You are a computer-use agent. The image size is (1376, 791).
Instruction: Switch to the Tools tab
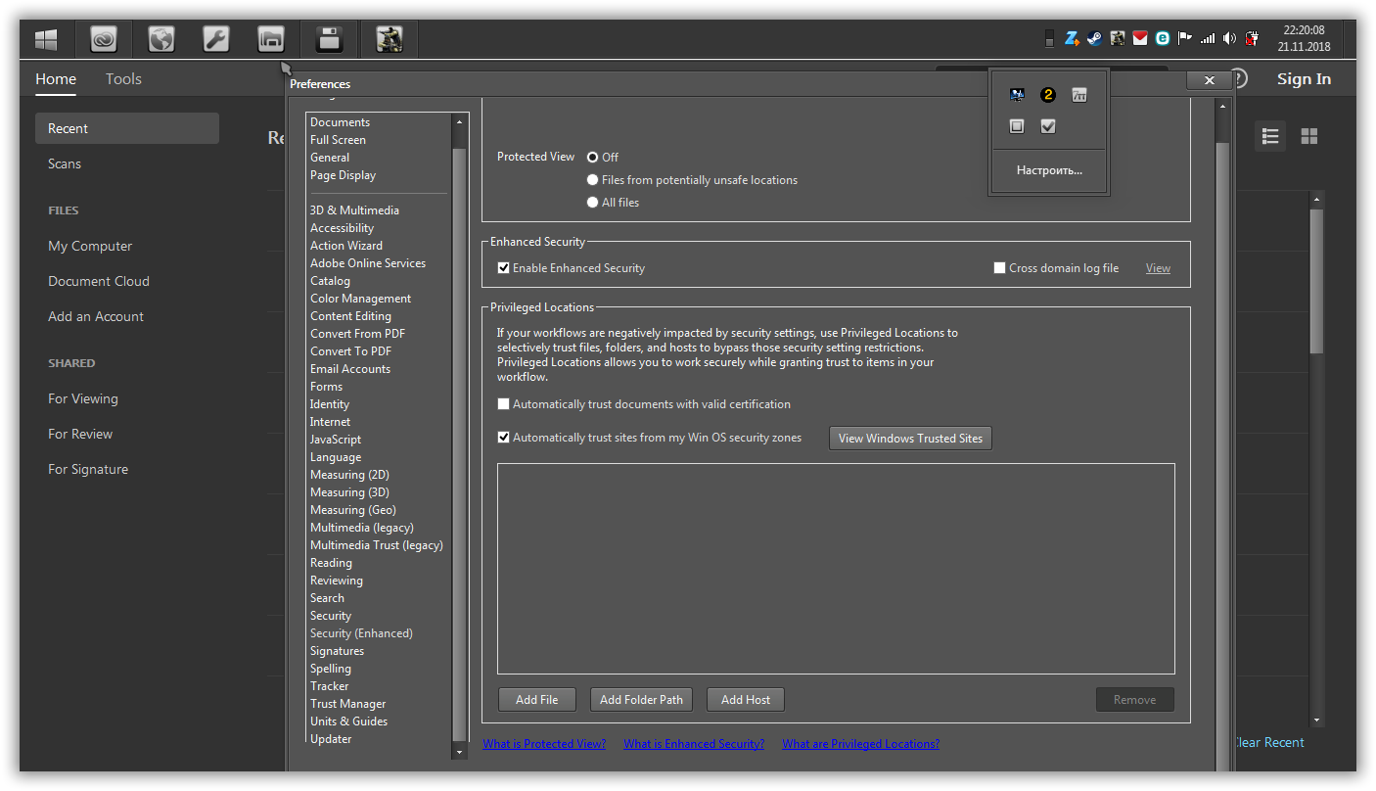[x=123, y=79]
